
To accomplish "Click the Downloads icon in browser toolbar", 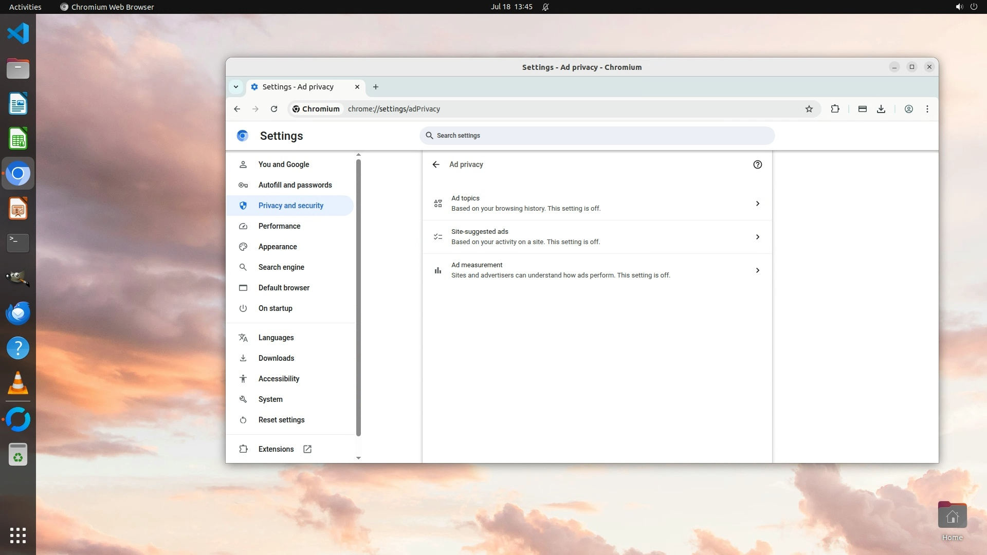I will click(881, 109).
